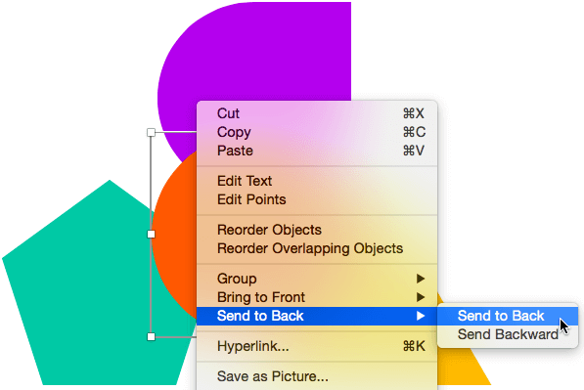Choose Send Backward in the submenu
The width and height of the screenshot is (584, 390).
(x=508, y=334)
